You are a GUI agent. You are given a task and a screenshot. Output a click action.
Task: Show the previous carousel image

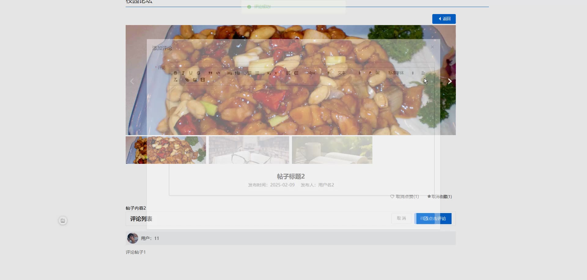tap(132, 81)
